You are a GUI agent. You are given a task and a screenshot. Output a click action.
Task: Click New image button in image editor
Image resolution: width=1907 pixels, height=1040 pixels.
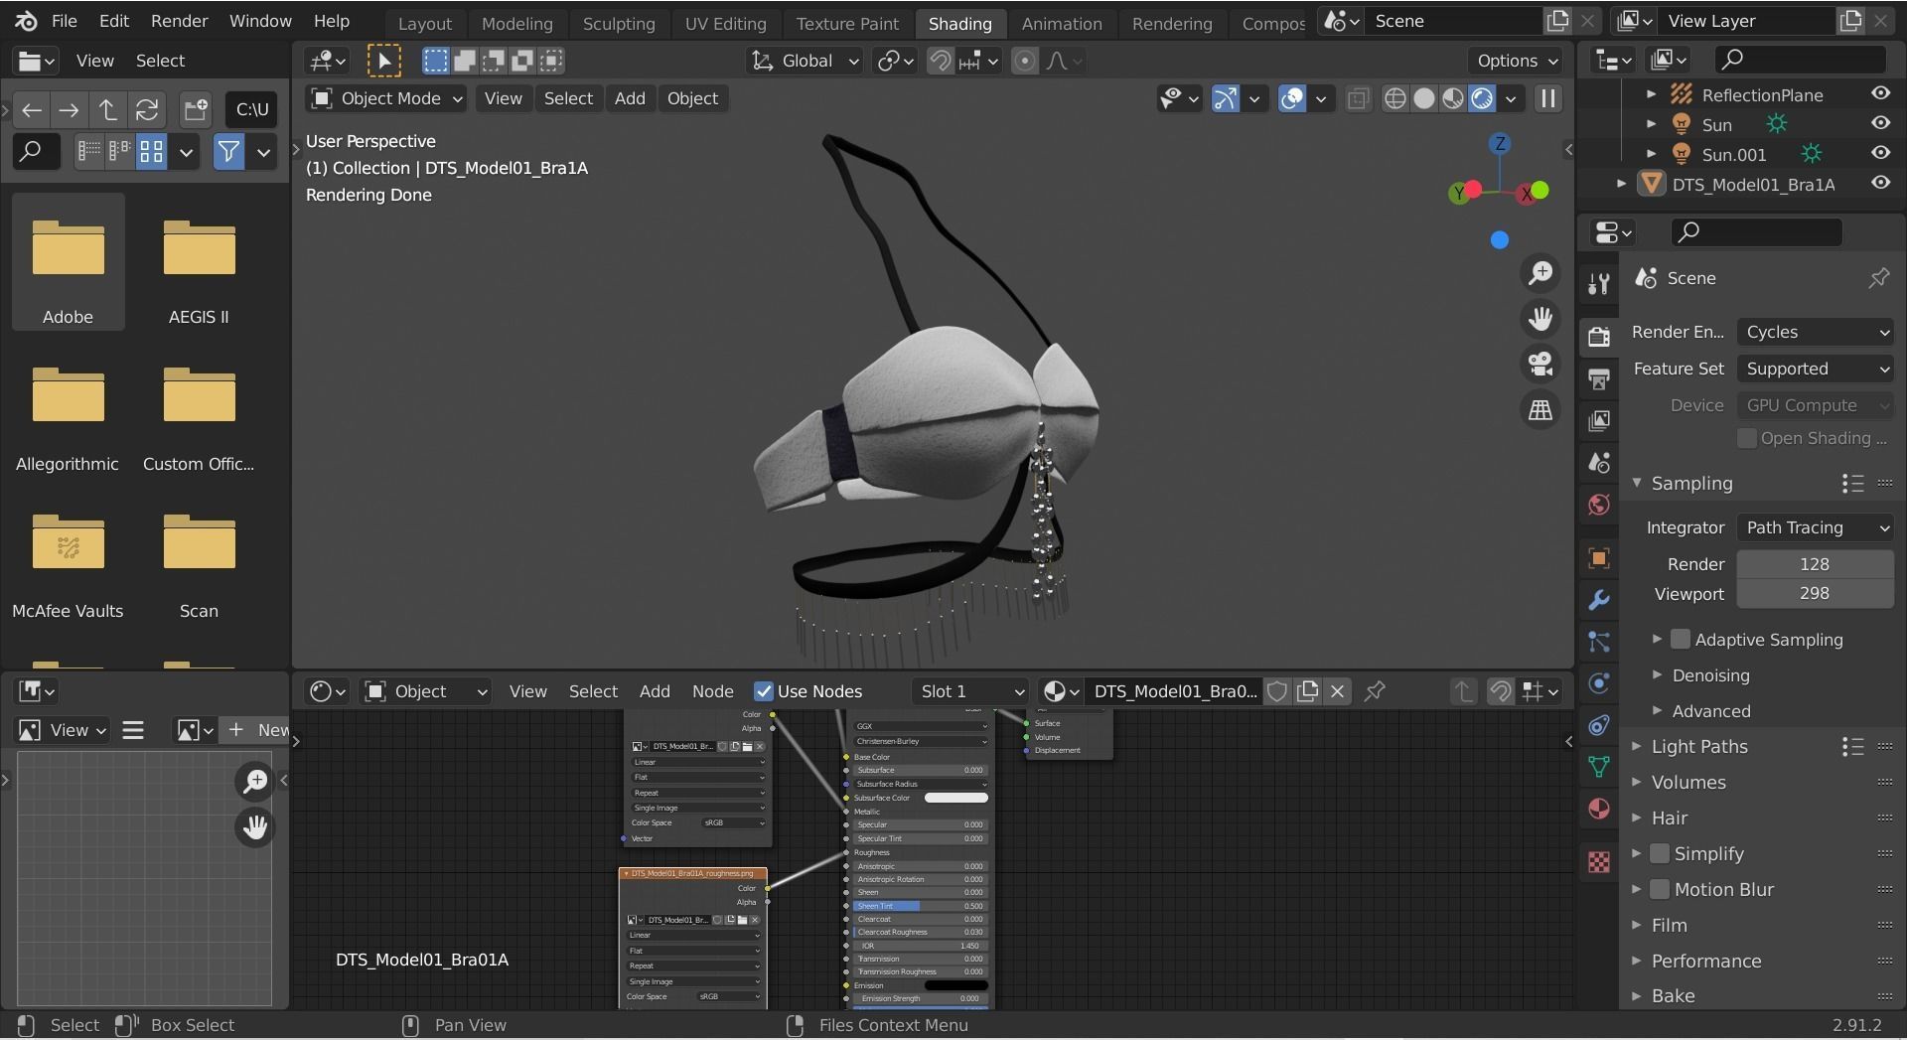coord(257,730)
